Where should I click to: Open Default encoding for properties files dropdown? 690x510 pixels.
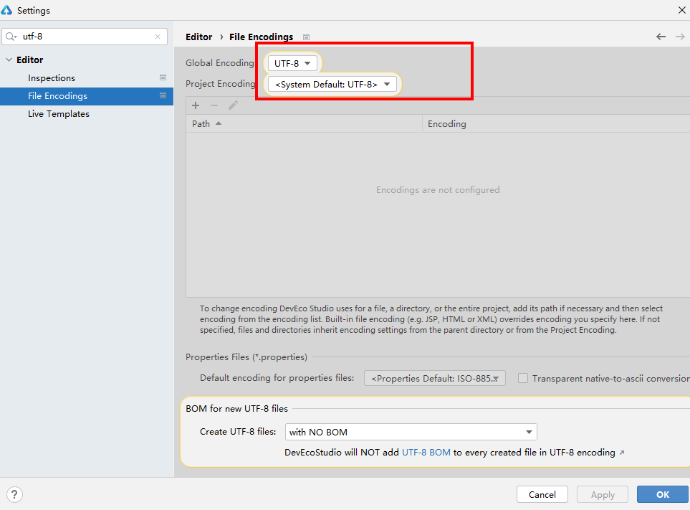435,378
